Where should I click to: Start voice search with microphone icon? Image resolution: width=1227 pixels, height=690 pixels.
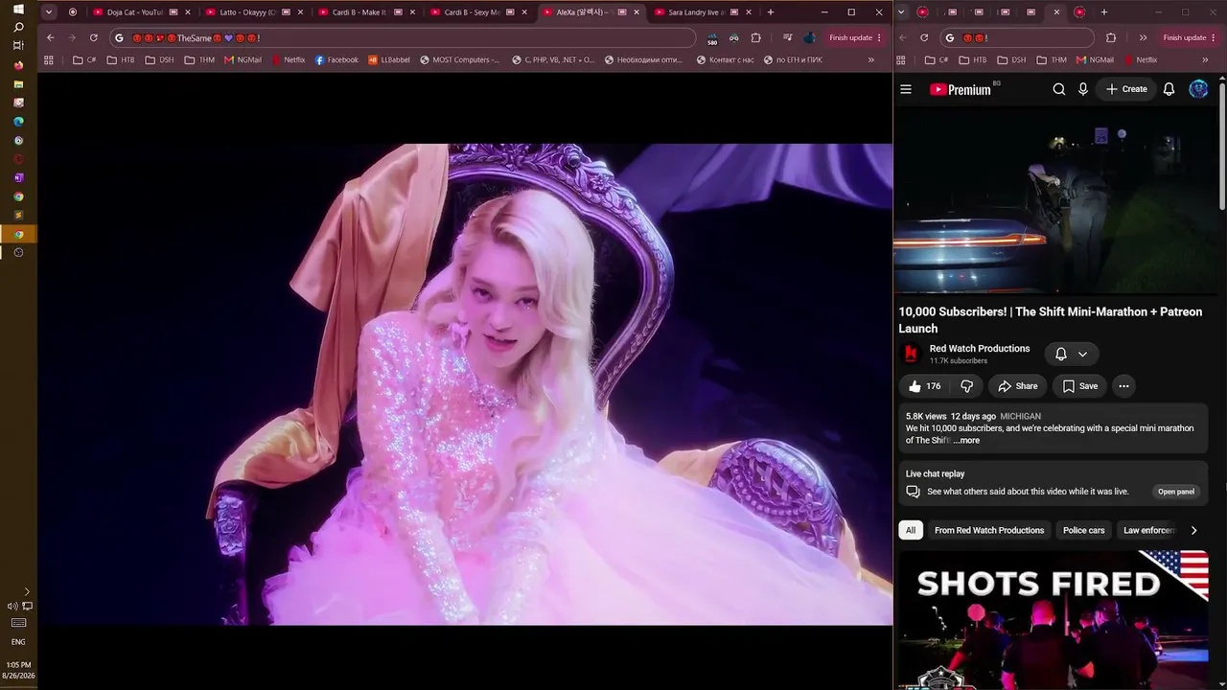[1083, 89]
